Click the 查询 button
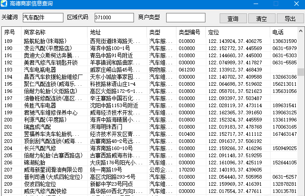The height and width of the screenshot is (196, 305). point(233,18)
